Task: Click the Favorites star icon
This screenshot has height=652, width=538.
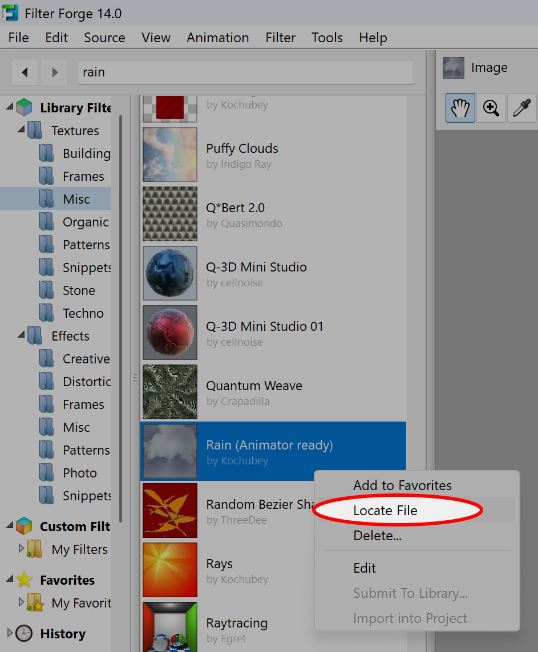Action: coord(24,580)
